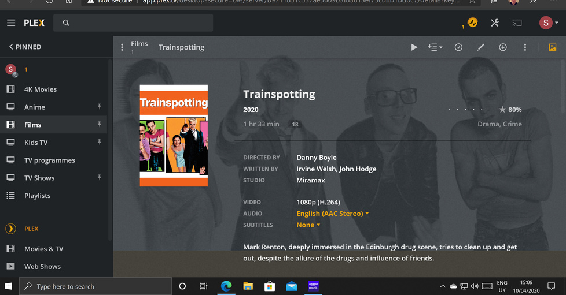Click the Trainspotting poster thumbnail
This screenshot has height=295, width=566.
coord(174,136)
